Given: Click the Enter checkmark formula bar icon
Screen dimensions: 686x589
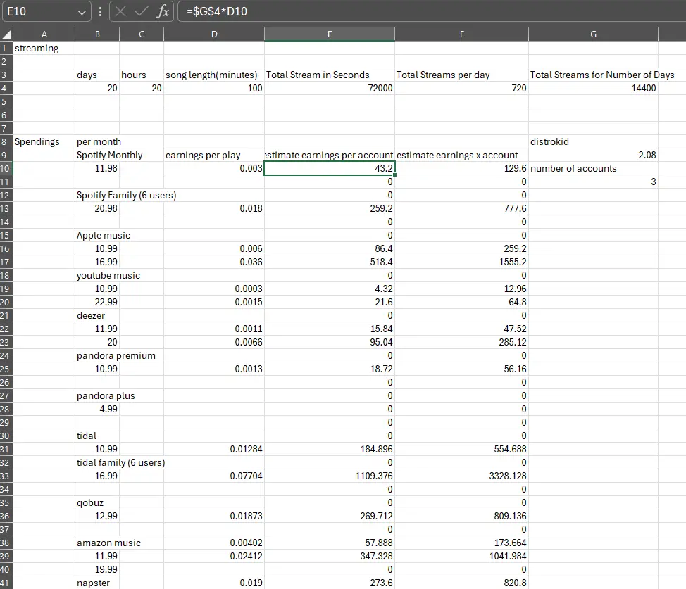Looking at the screenshot, I should coord(141,11).
